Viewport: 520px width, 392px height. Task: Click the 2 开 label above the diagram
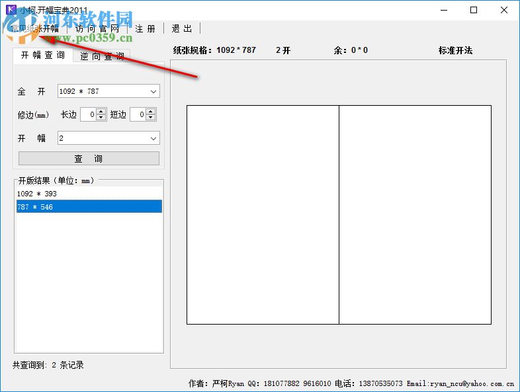coord(283,50)
